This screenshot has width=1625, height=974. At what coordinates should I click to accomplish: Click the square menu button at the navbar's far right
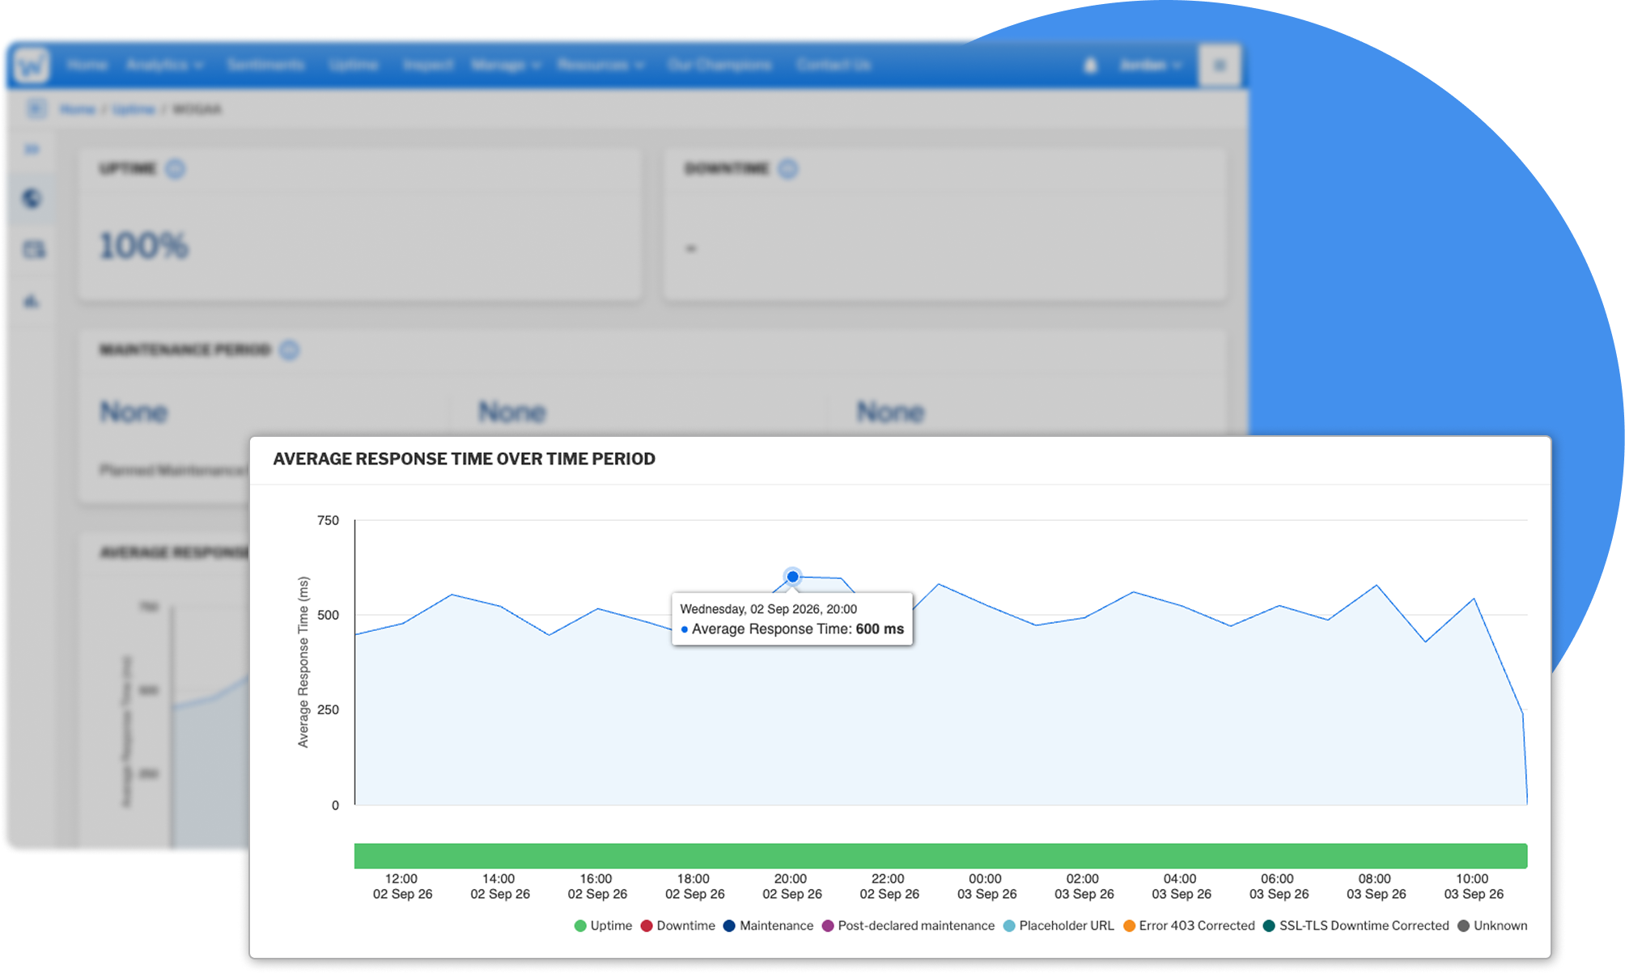[1220, 66]
